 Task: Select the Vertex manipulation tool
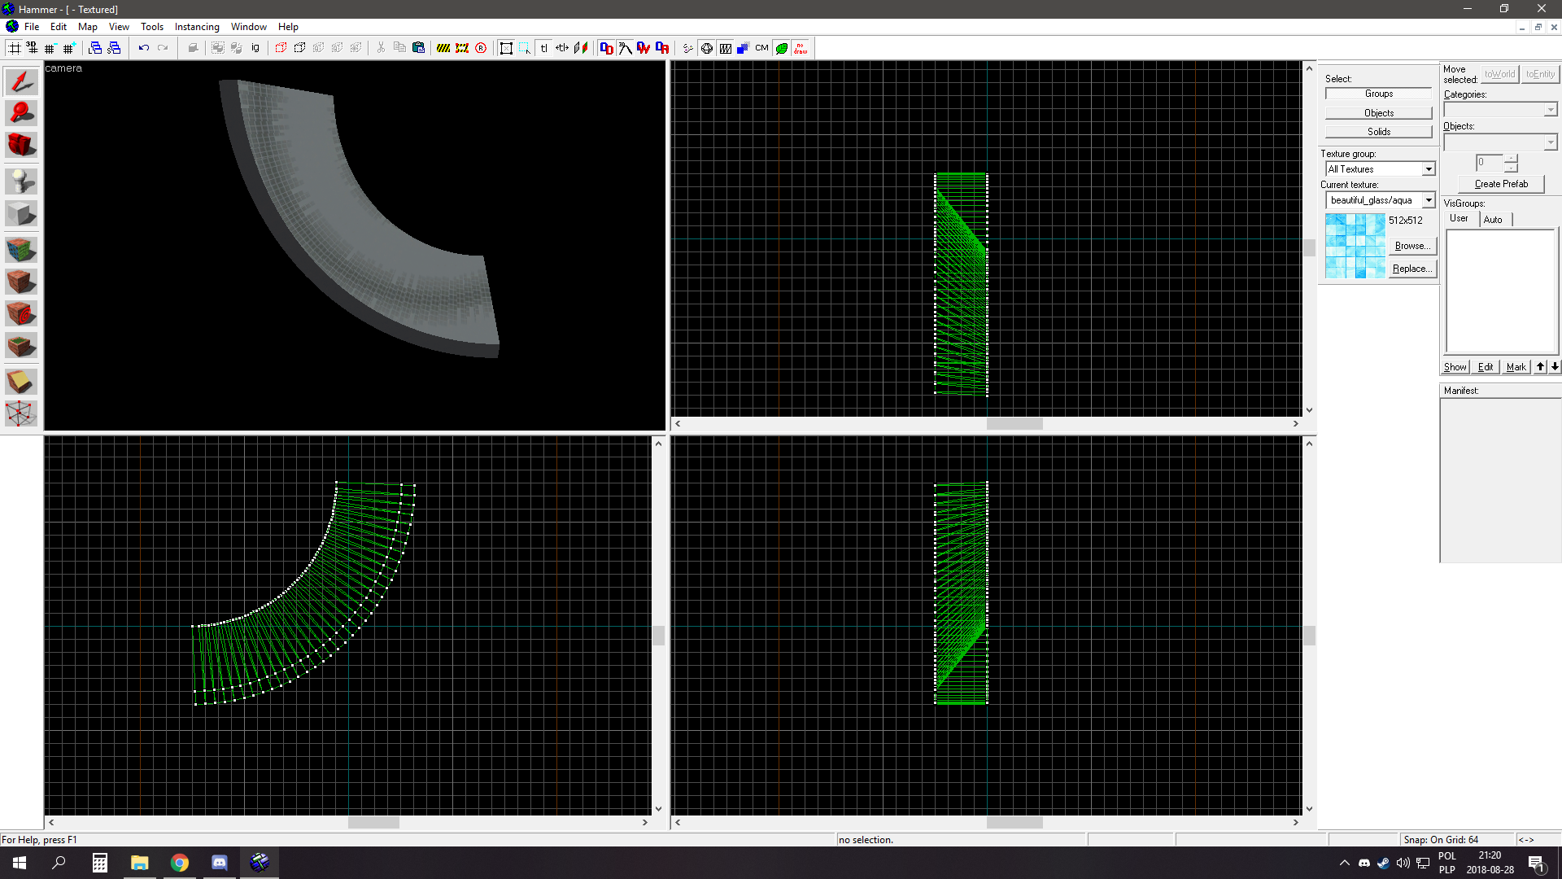(20, 413)
